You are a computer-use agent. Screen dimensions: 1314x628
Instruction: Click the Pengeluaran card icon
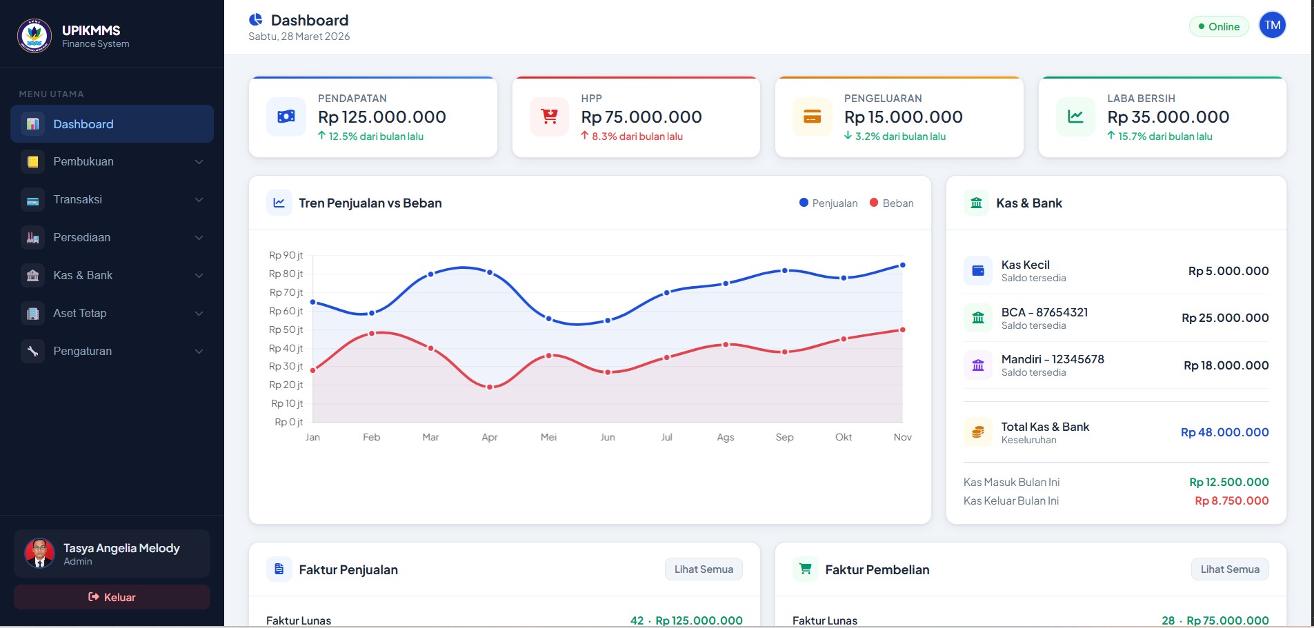(x=812, y=117)
